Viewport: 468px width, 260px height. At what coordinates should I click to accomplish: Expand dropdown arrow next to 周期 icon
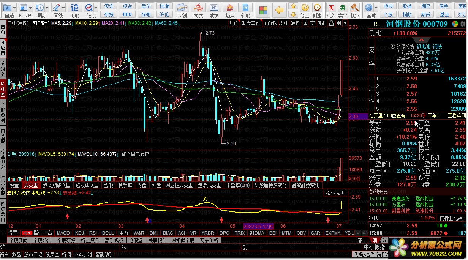click(47, 7)
